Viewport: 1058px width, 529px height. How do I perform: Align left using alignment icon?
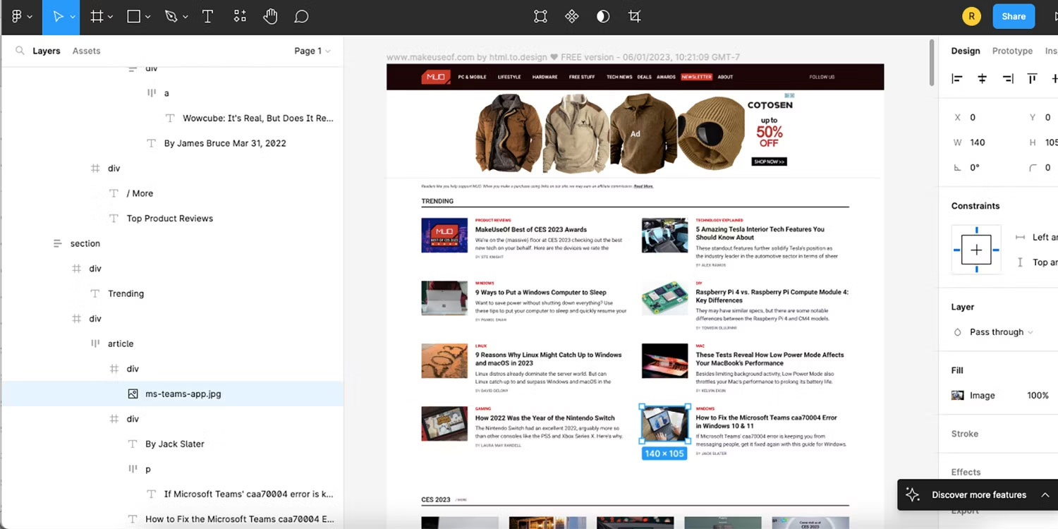pyautogui.click(x=957, y=79)
